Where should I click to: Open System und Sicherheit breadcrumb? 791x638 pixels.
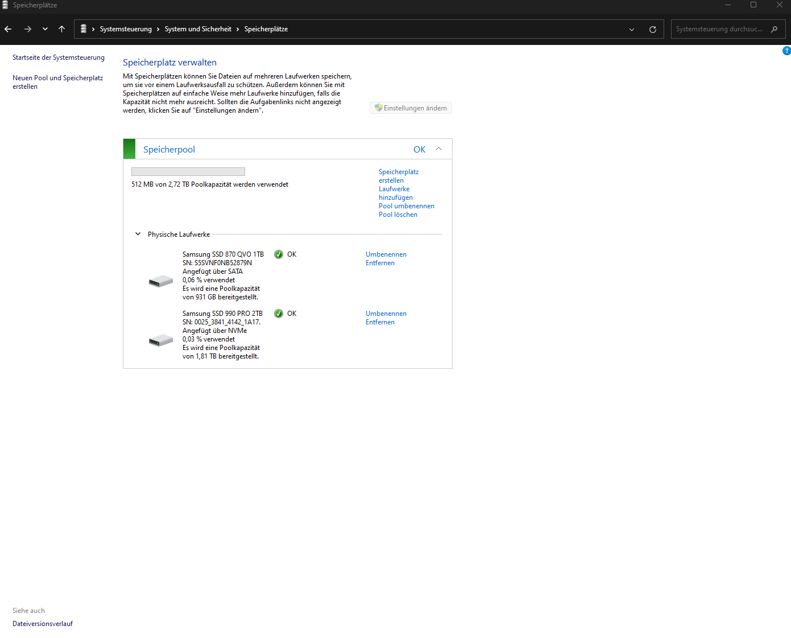click(198, 29)
